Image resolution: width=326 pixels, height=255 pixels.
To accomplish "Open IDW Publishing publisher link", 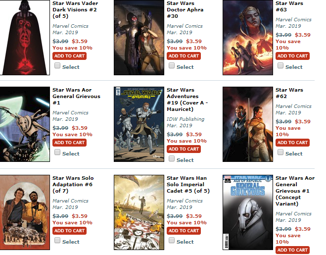I will pyautogui.click(x=186, y=119).
